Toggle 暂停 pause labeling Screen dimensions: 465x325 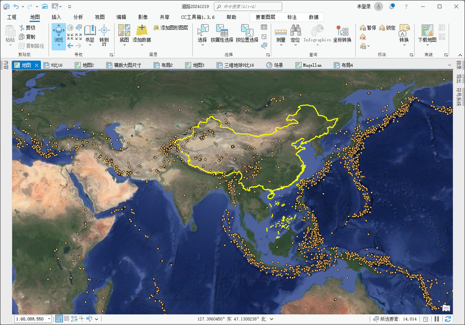tap(368, 28)
